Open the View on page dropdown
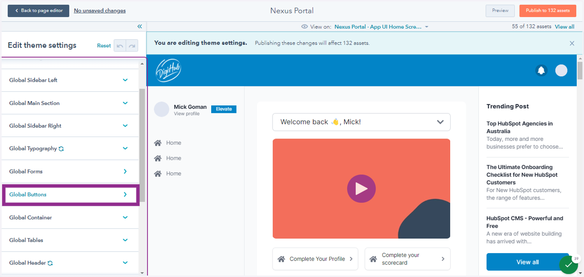Screen dimensions: 584x277 (x=382, y=27)
